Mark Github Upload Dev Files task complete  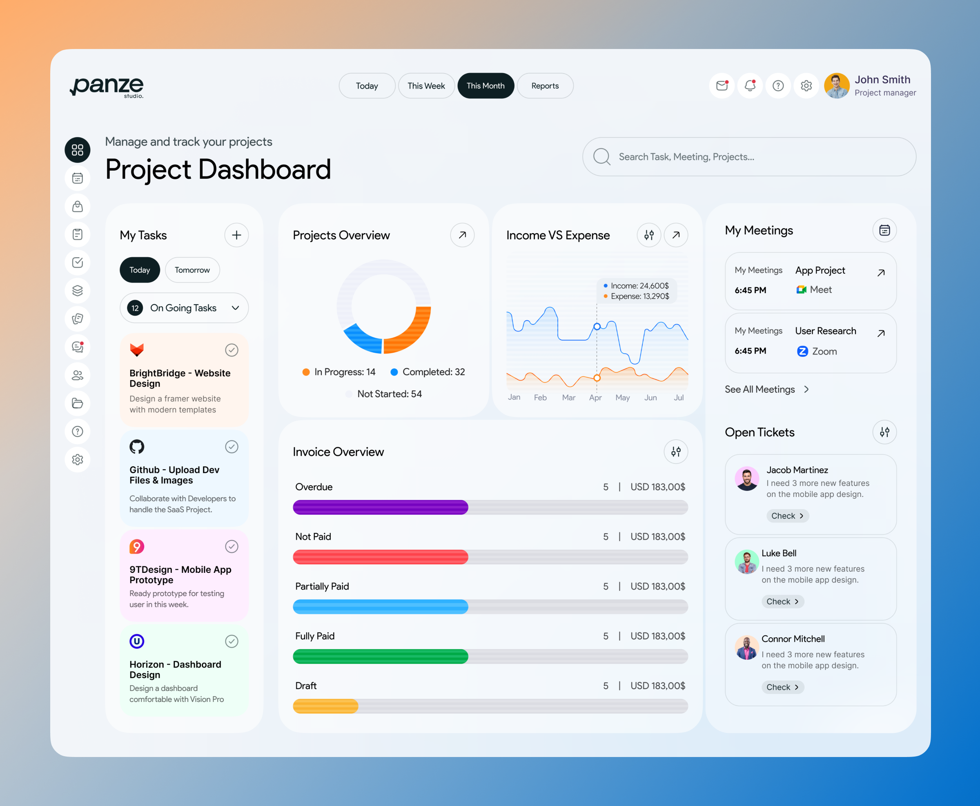(232, 447)
